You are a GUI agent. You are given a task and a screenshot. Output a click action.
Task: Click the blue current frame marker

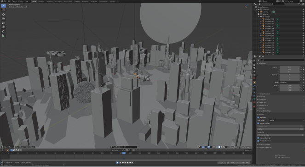tap(124, 153)
